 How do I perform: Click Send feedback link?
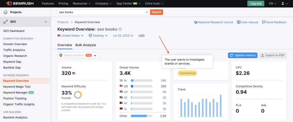(x=274, y=22)
